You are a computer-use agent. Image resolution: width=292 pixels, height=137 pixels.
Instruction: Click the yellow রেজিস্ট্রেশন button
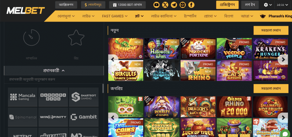(227, 5)
